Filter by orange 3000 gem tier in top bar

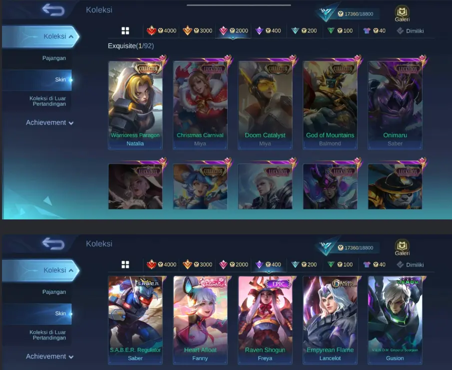[x=197, y=30]
